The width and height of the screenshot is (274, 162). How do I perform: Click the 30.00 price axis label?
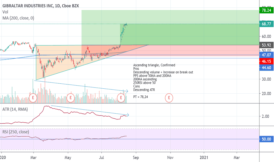[266, 79]
